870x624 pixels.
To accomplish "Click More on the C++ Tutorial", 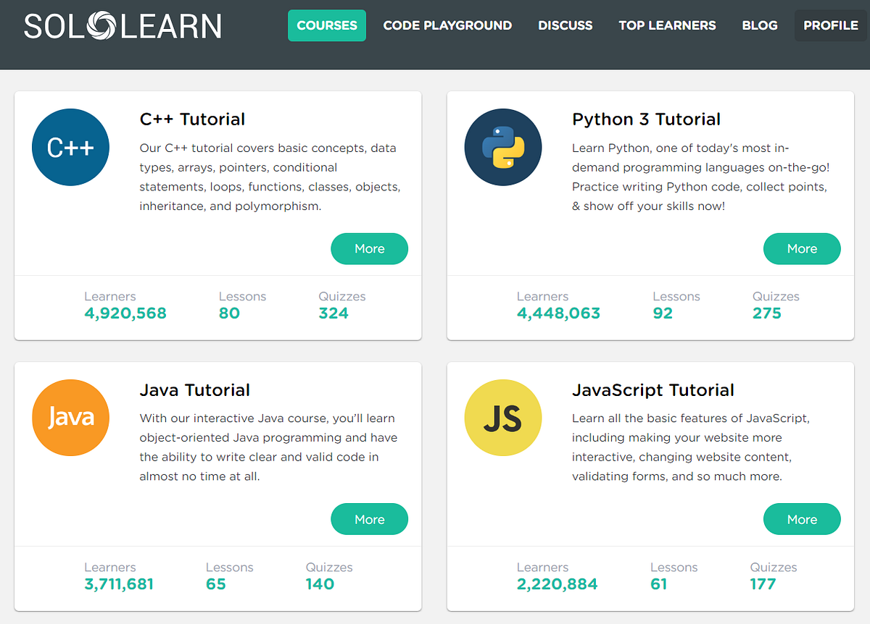I will [x=369, y=248].
